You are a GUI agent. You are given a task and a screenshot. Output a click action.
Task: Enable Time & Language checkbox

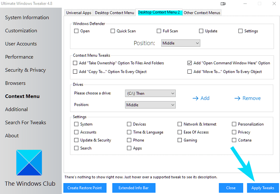click(x=129, y=132)
